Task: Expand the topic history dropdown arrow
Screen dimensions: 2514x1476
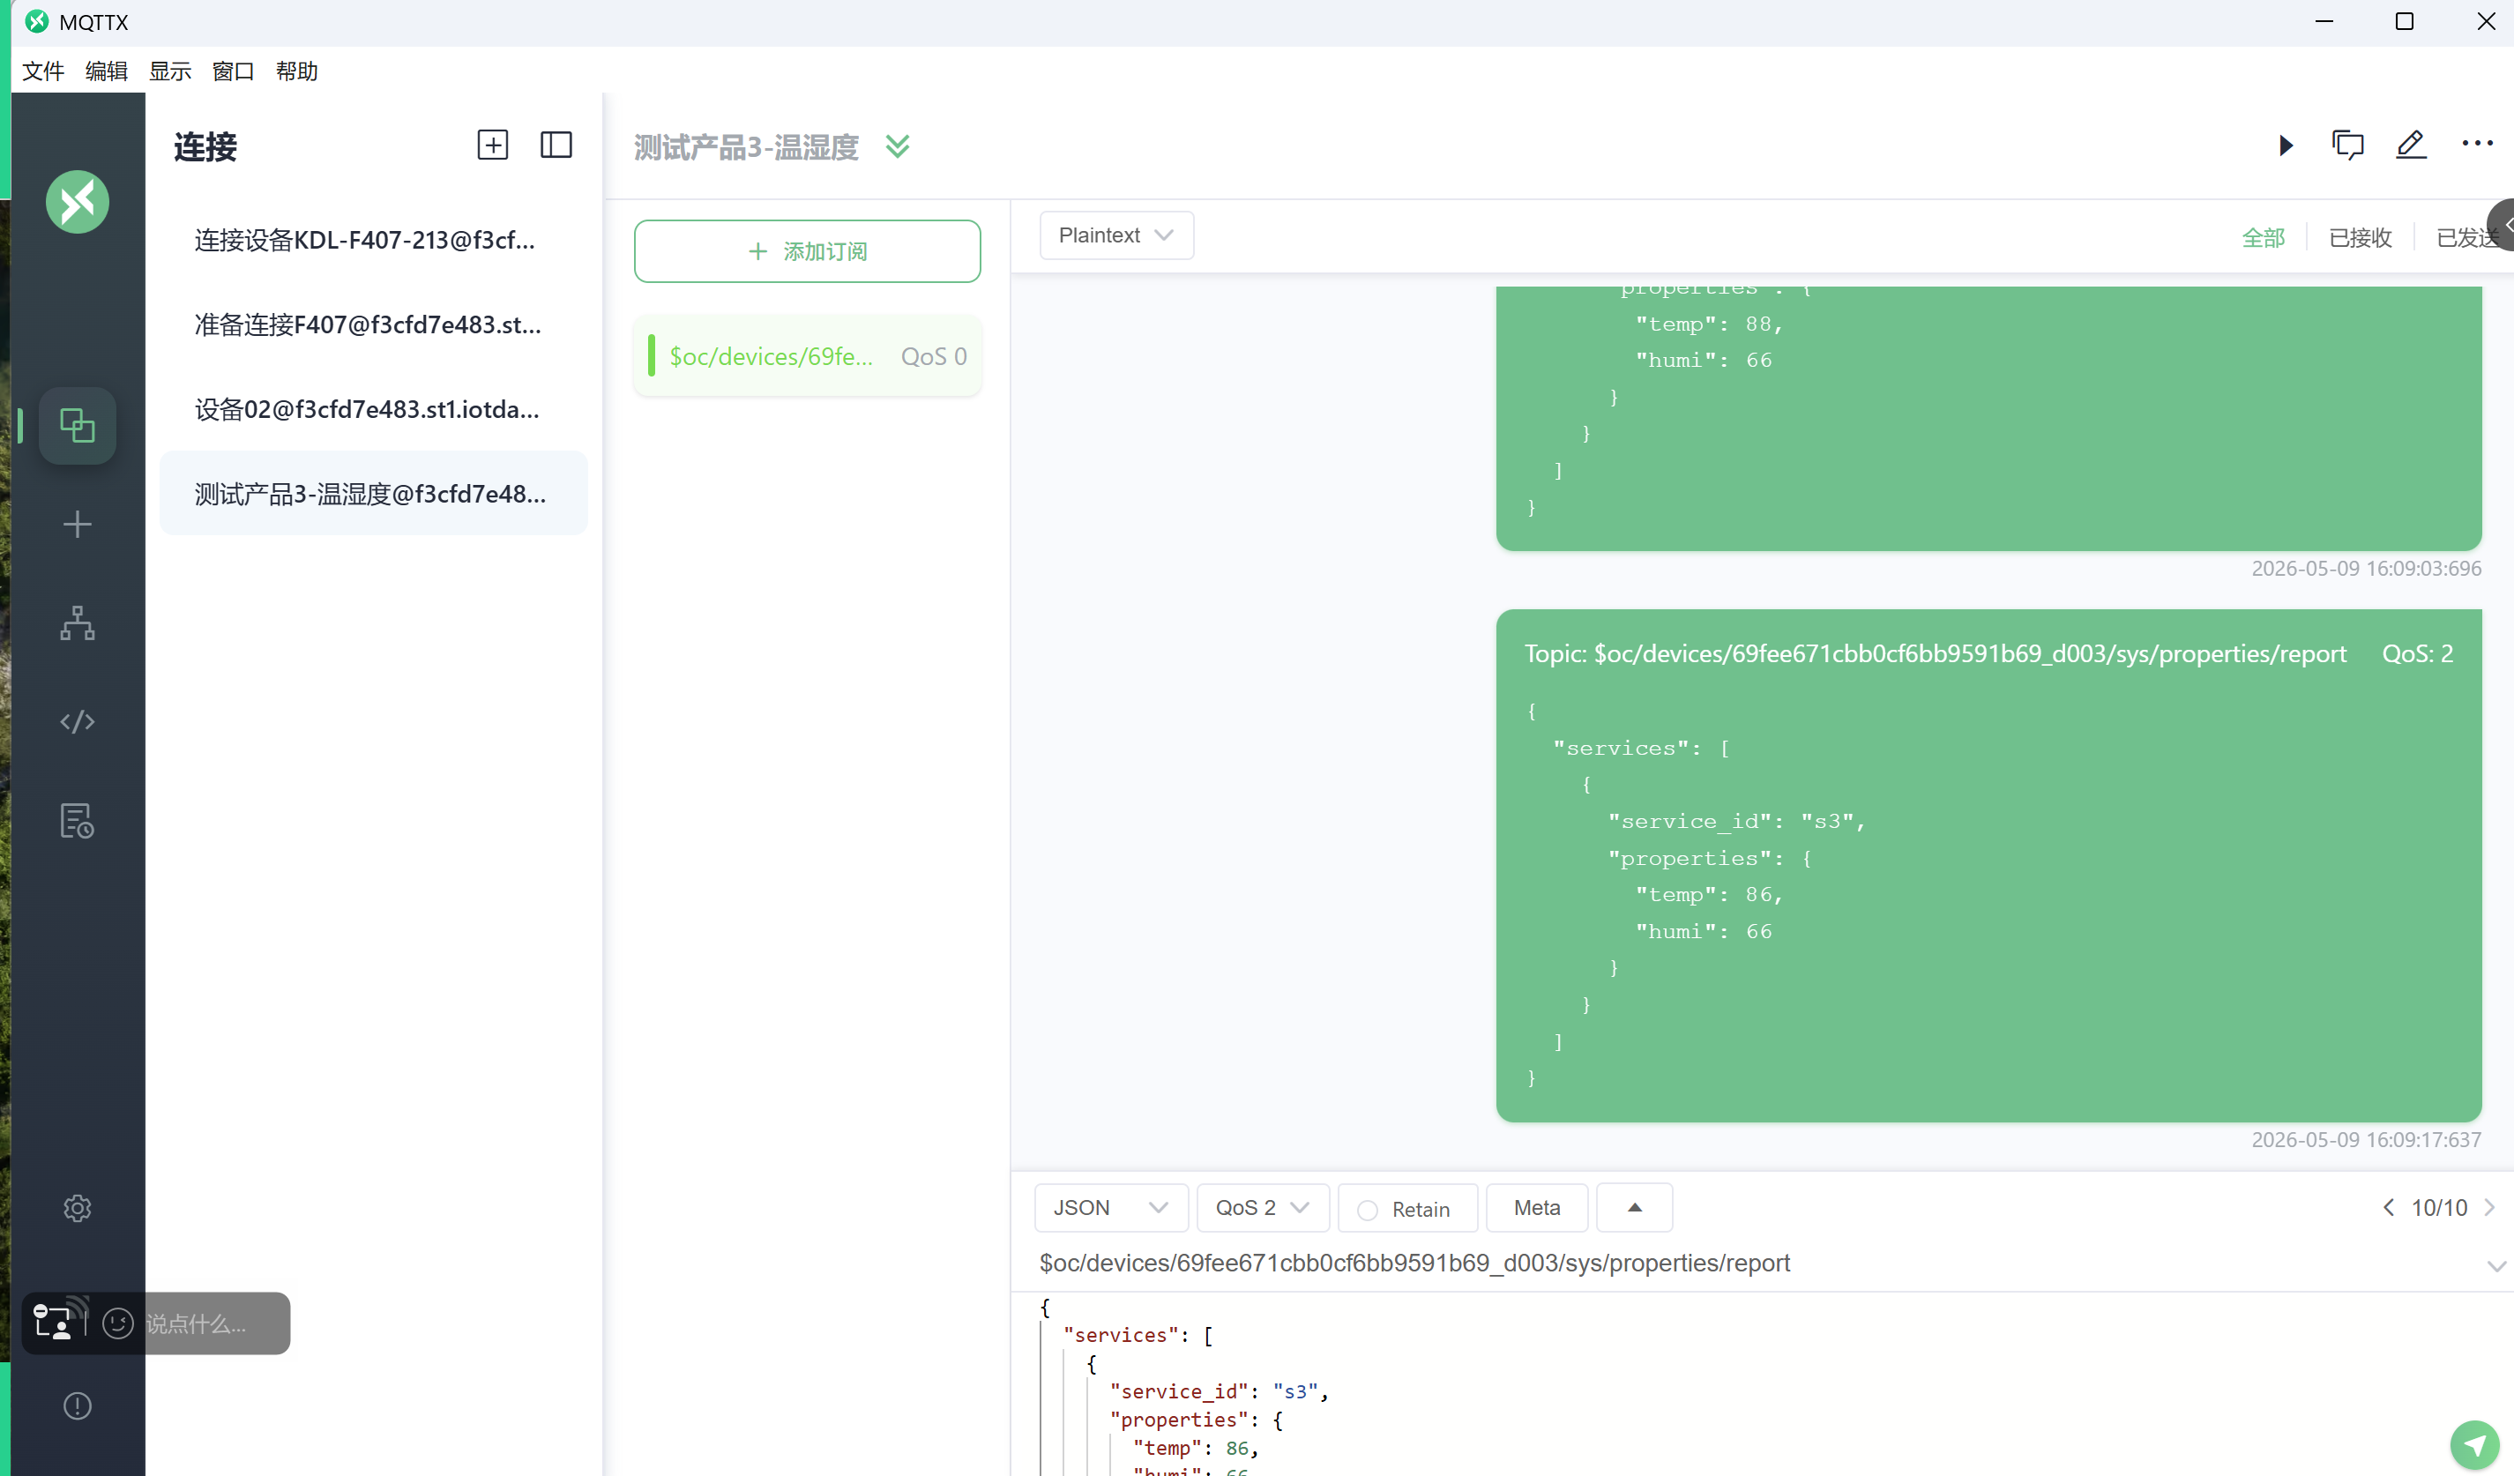Action: (x=2496, y=1265)
